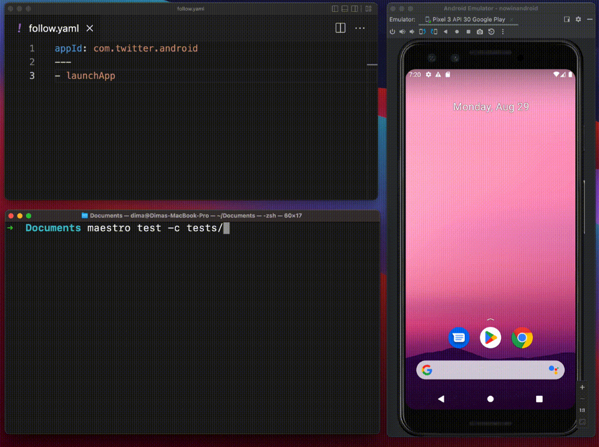
Task: Split the editor to the right
Action: coord(341,28)
